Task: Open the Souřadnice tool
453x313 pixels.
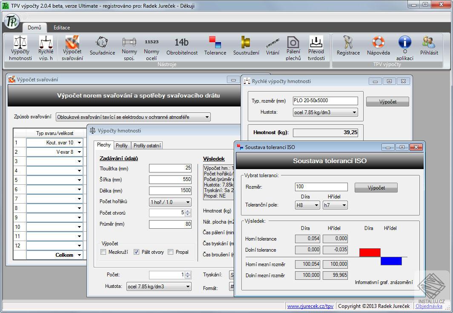Action: [102, 46]
